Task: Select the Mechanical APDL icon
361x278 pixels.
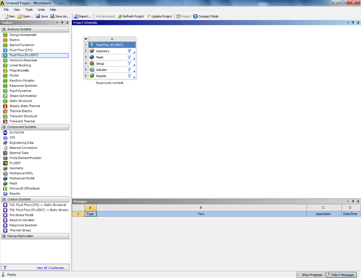Action: pos(5,173)
